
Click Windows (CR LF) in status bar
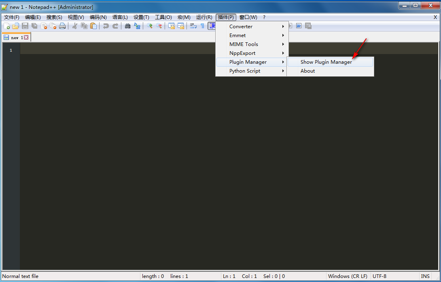348,276
